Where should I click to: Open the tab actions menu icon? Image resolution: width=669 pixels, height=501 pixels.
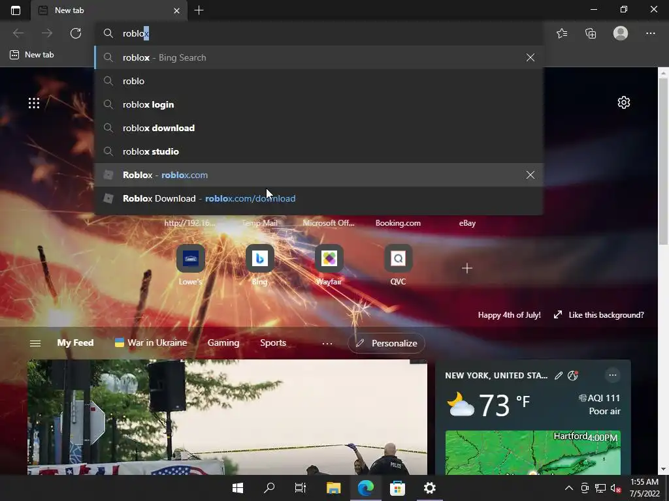[x=16, y=10]
